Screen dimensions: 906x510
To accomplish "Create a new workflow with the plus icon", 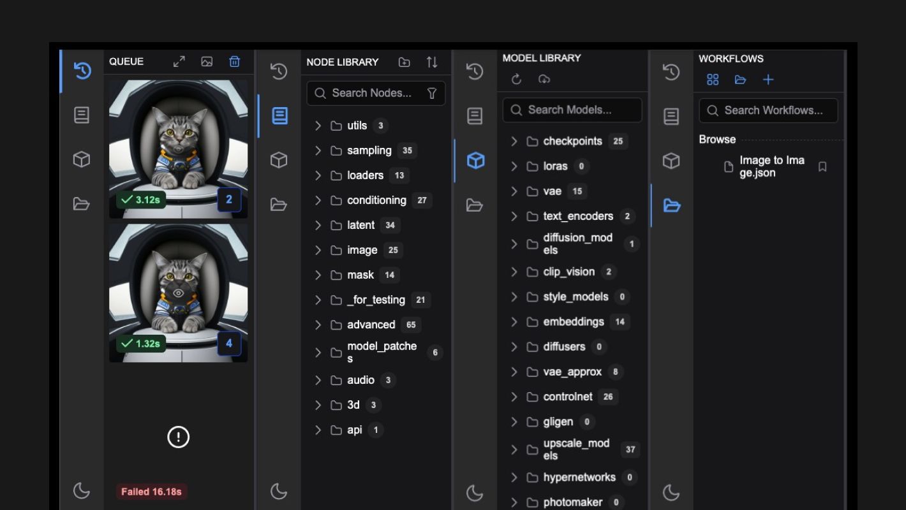I will tap(768, 80).
